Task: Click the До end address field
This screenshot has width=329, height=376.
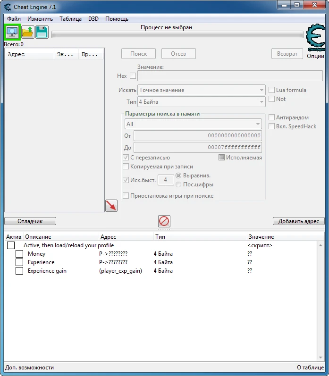Action: pyautogui.click(x=197, y=147)
